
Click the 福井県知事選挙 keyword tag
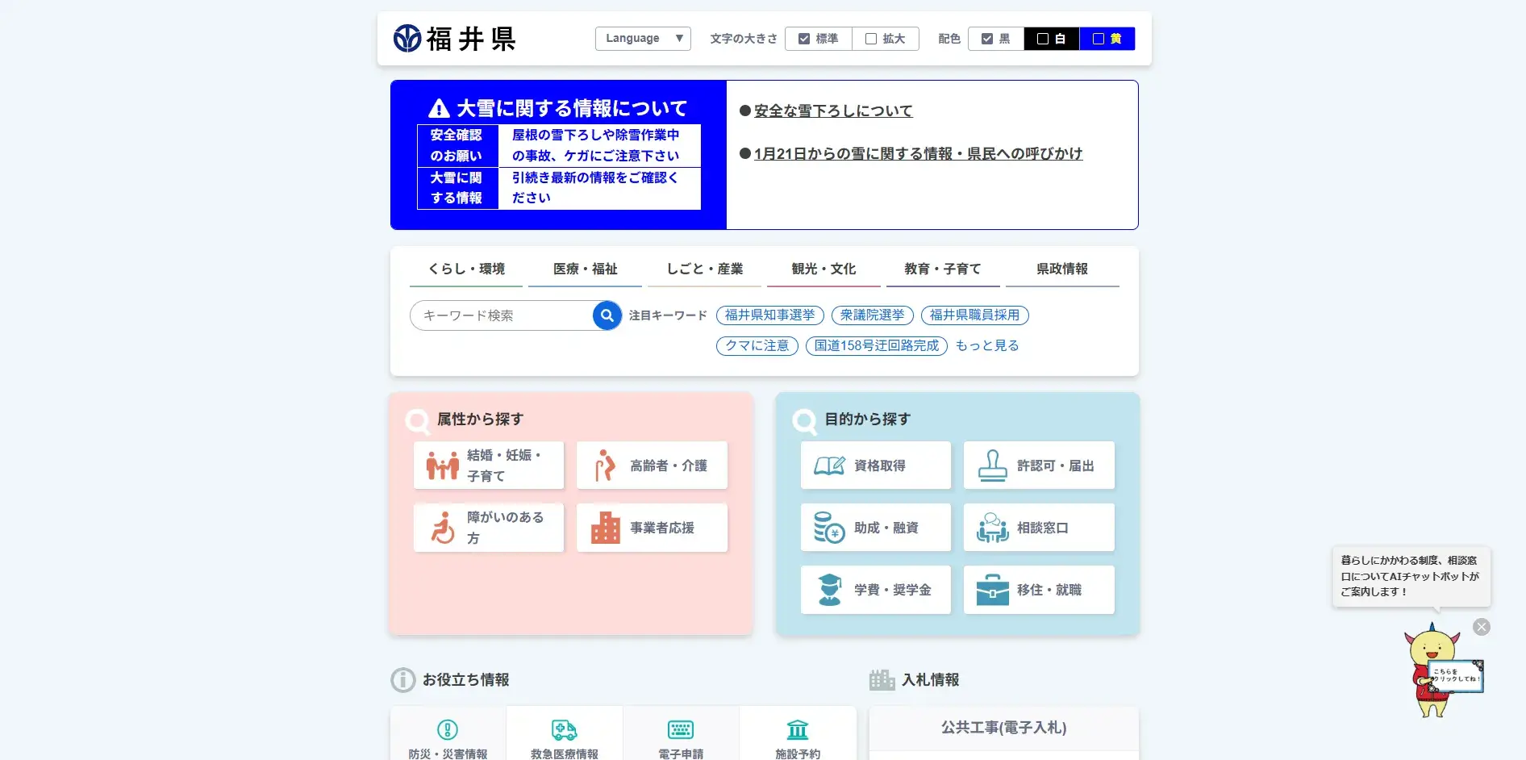tap(769, 315)
